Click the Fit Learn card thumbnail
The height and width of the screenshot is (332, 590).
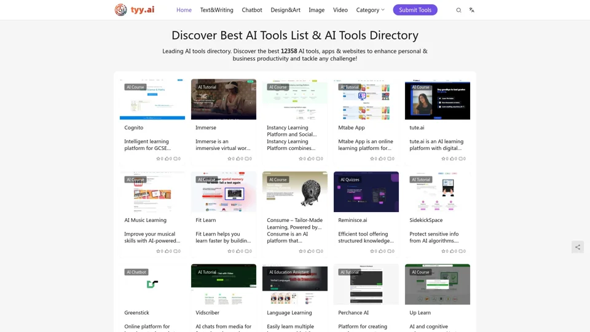point(224,192)
